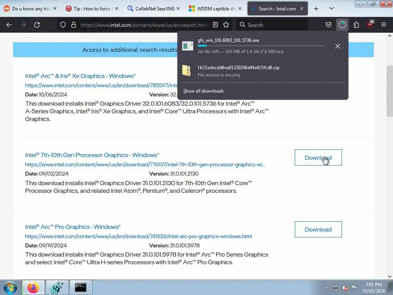
Task: Open the download/785597 URL link
Action: 101,85
